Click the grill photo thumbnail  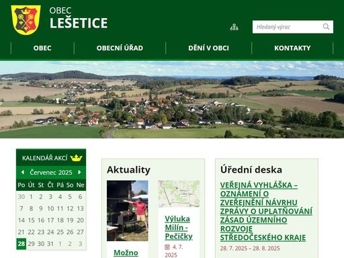tap(128, 211)
